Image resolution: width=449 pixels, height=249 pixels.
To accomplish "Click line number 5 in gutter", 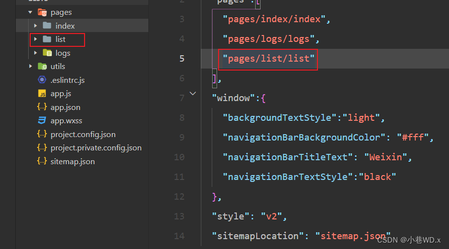I will 182,59.
